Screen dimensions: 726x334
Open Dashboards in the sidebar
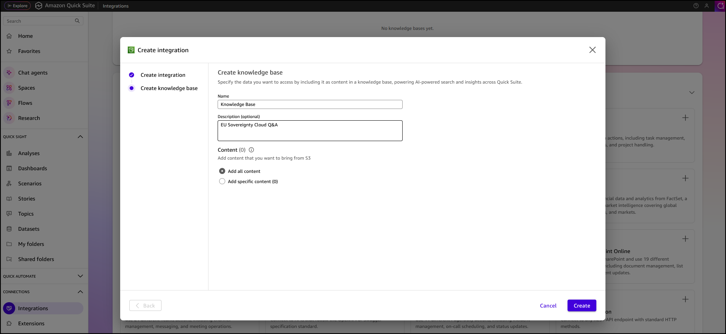(x=33, y=168)
